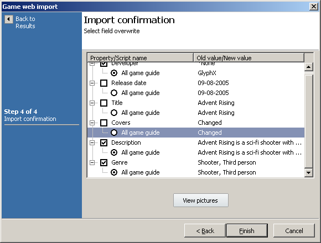Select All game guide radio under Release date
Screen dimensions: 321x243
tap(114, 93)
